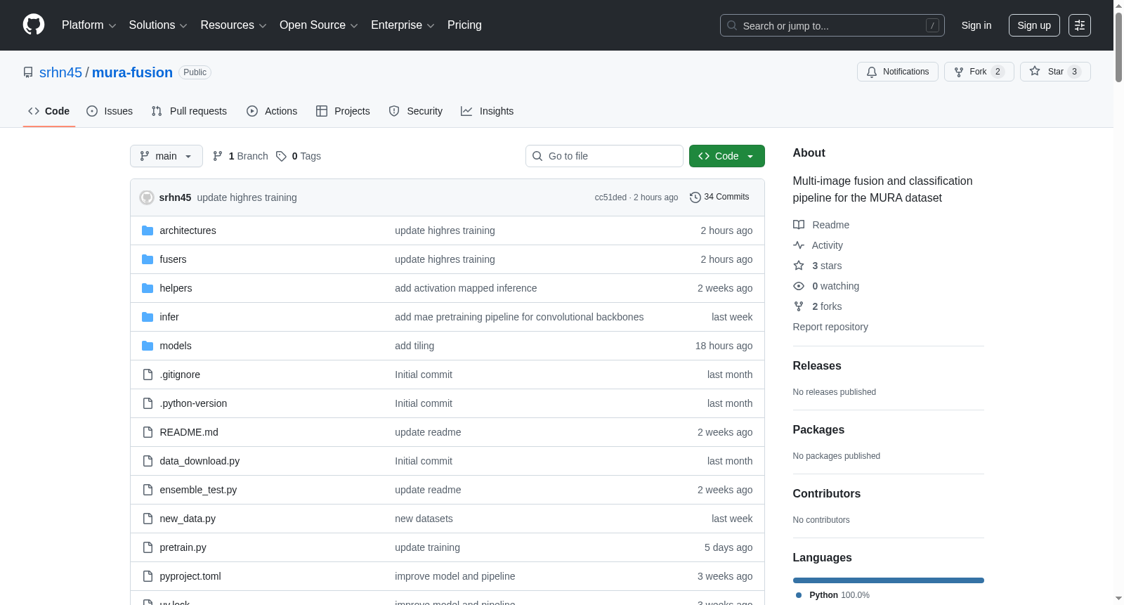Open the Code tab
This screenshot has width=1124, height=605.
(x=49, y=111)
